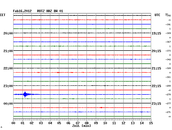Click minute tick label "05" on the axis
The width and height of the screenshot is (172, 130).
pos(59,123)
